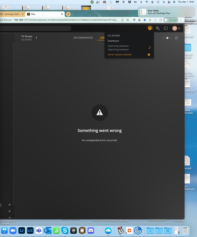This screenshot has width=197, height=237.
Task: Open the Chrome three-dot menu
Action: point(181,20)
